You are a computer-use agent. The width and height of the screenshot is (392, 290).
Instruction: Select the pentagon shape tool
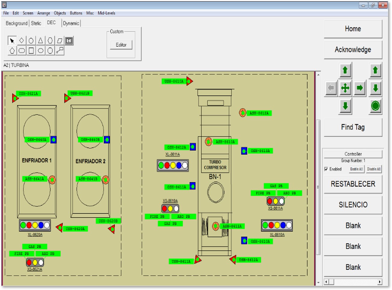pos(12,50)
